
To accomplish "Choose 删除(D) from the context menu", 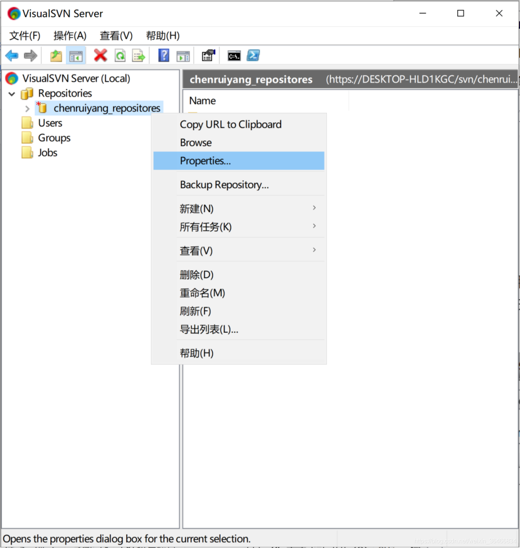I will 239,275.
